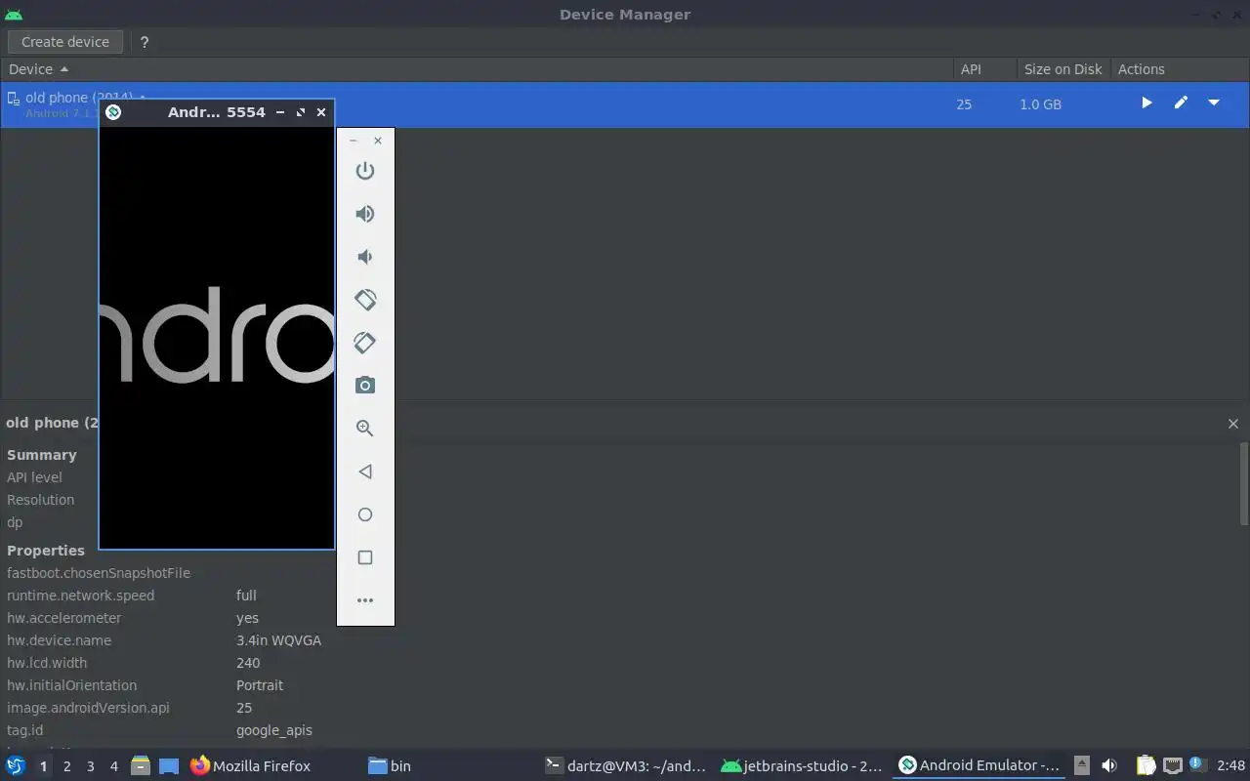The image size is (1250, 781).
Task: Click the taskbar eject/up-arrow tray icon
Action: point(1082,766)
